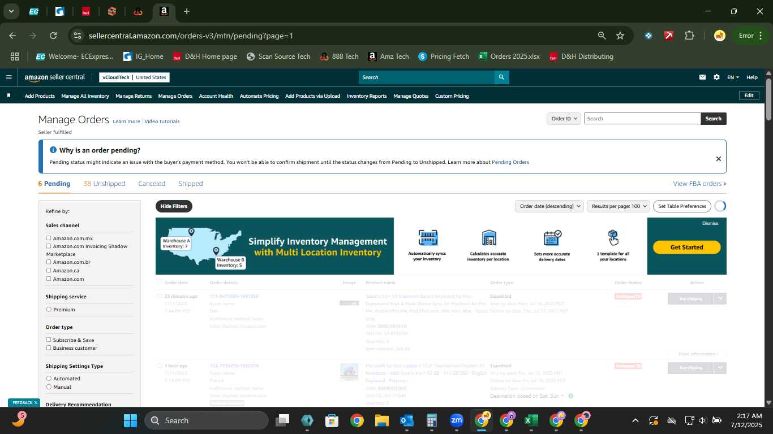Select the Manual shipping settings type
The image size is (773, 434).
(49, 387)
